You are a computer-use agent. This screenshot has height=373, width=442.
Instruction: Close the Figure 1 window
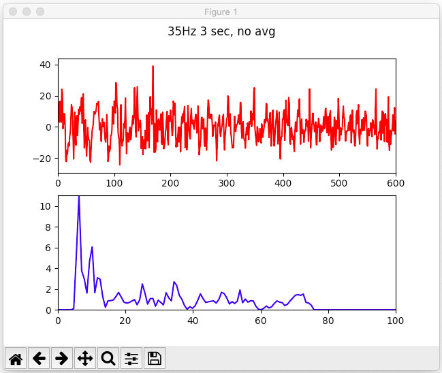(13, 12)
